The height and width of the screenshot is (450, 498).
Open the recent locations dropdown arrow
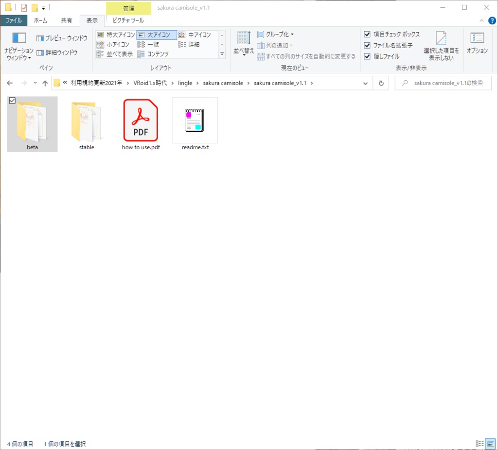tap(35, 83)
